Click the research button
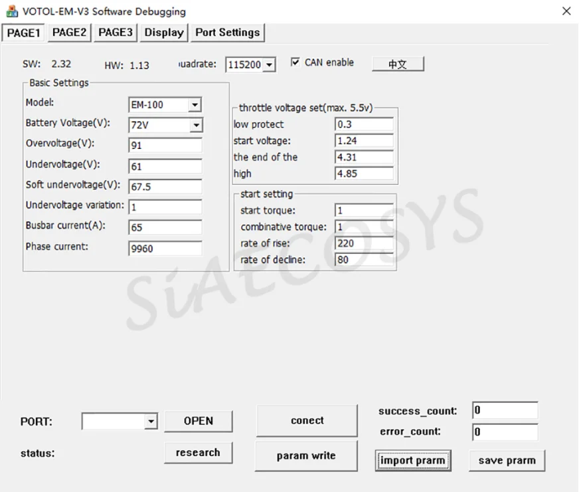 (199, 453)
